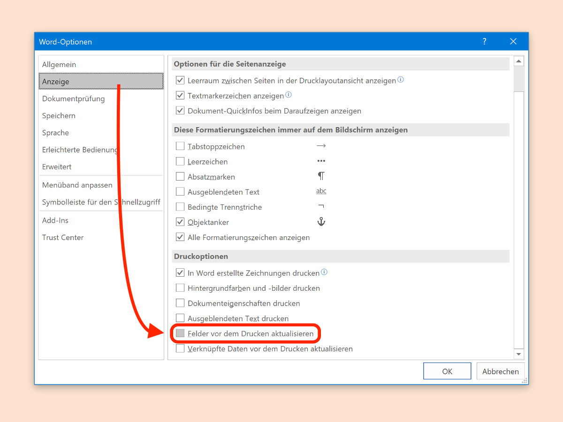Viewport: 563px width, 422px height.
Task: Show the Erweitert options
Action: tap(101, 166)
